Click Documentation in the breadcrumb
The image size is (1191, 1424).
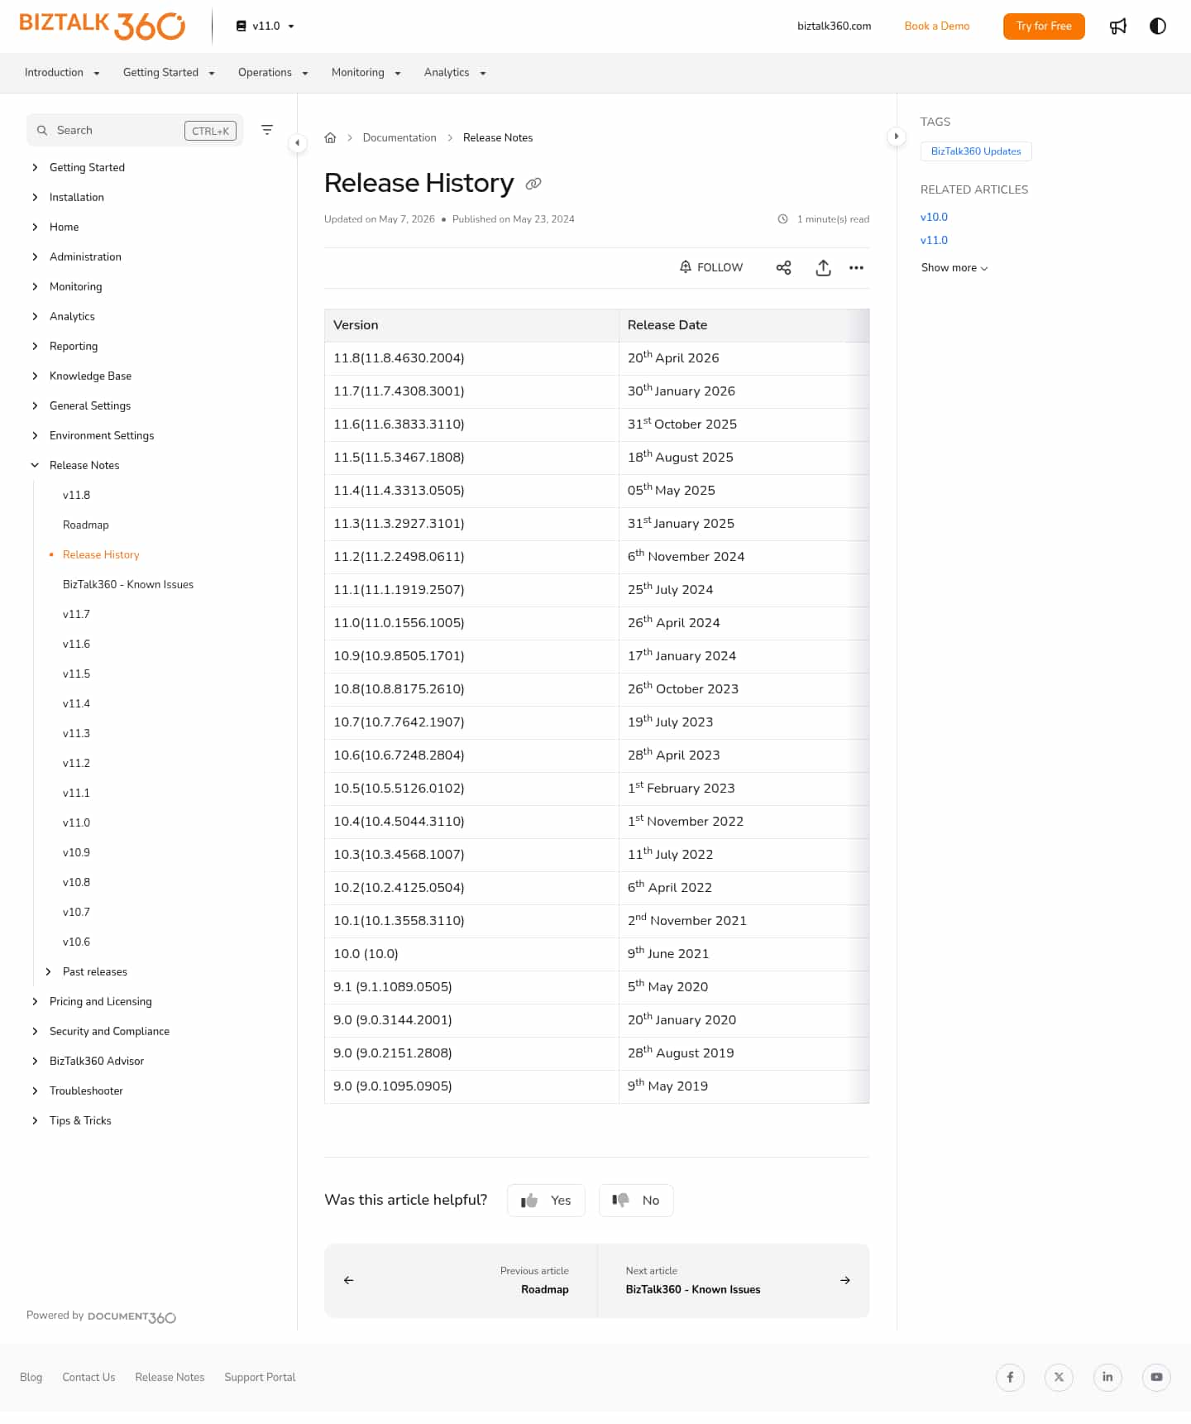[399, 137]
